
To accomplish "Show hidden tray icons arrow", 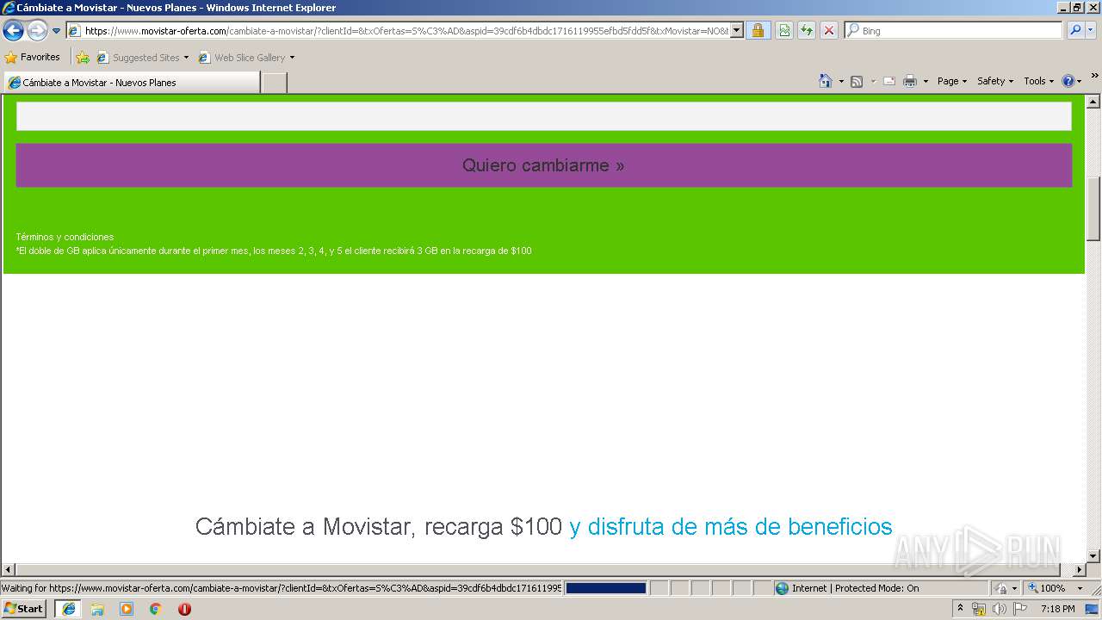I will pos(961,608).
